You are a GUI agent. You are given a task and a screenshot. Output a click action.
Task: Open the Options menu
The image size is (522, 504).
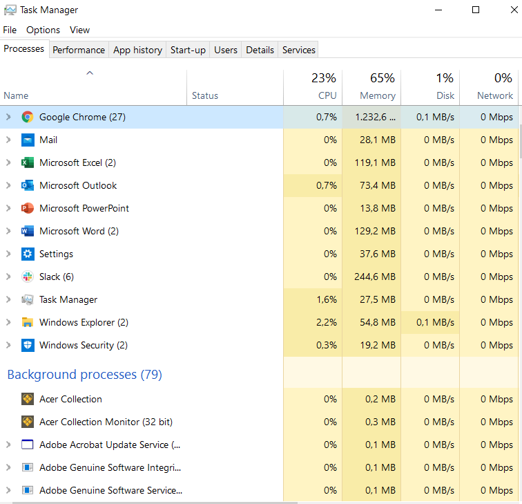click(x=43, y=30)
